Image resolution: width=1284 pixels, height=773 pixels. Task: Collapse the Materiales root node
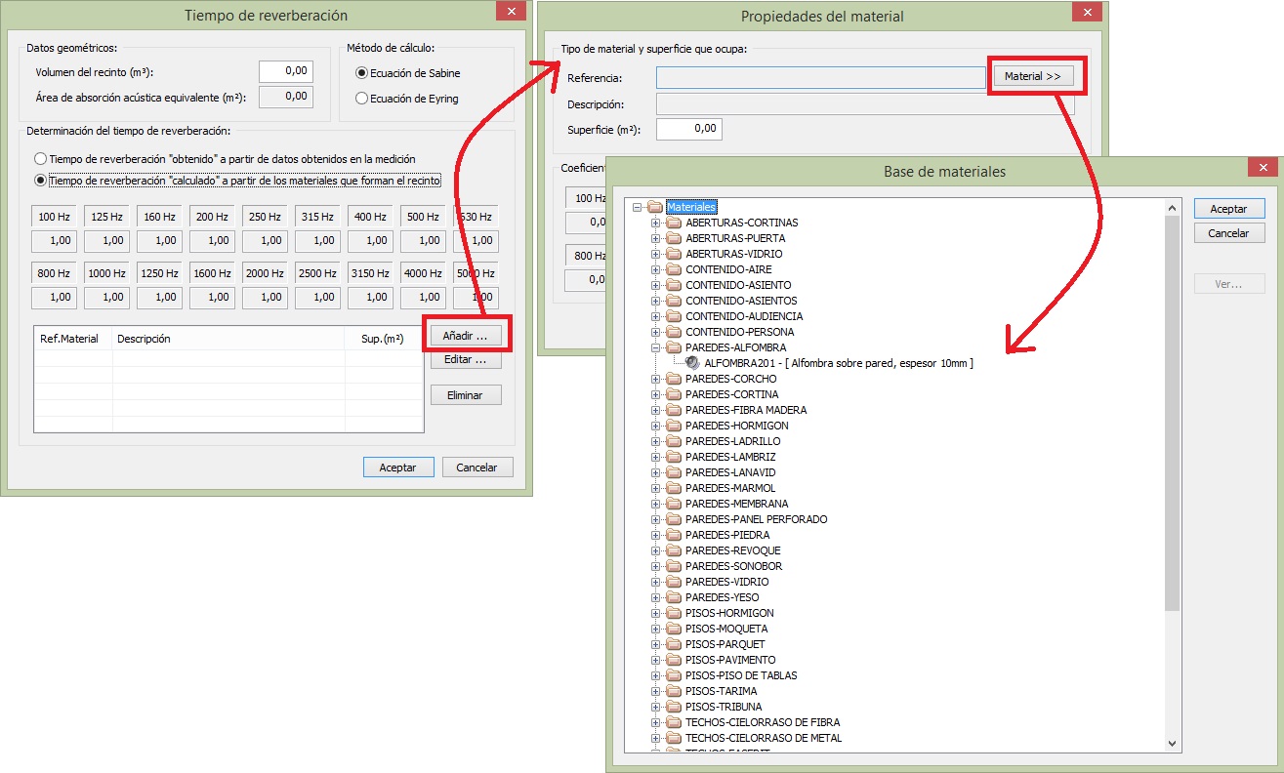pos(638,207)
